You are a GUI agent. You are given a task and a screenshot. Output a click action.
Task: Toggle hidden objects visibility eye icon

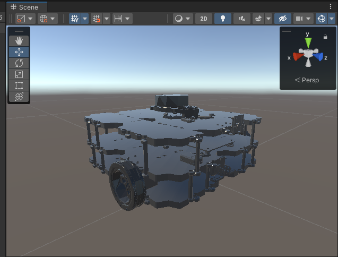click(283, 19)
